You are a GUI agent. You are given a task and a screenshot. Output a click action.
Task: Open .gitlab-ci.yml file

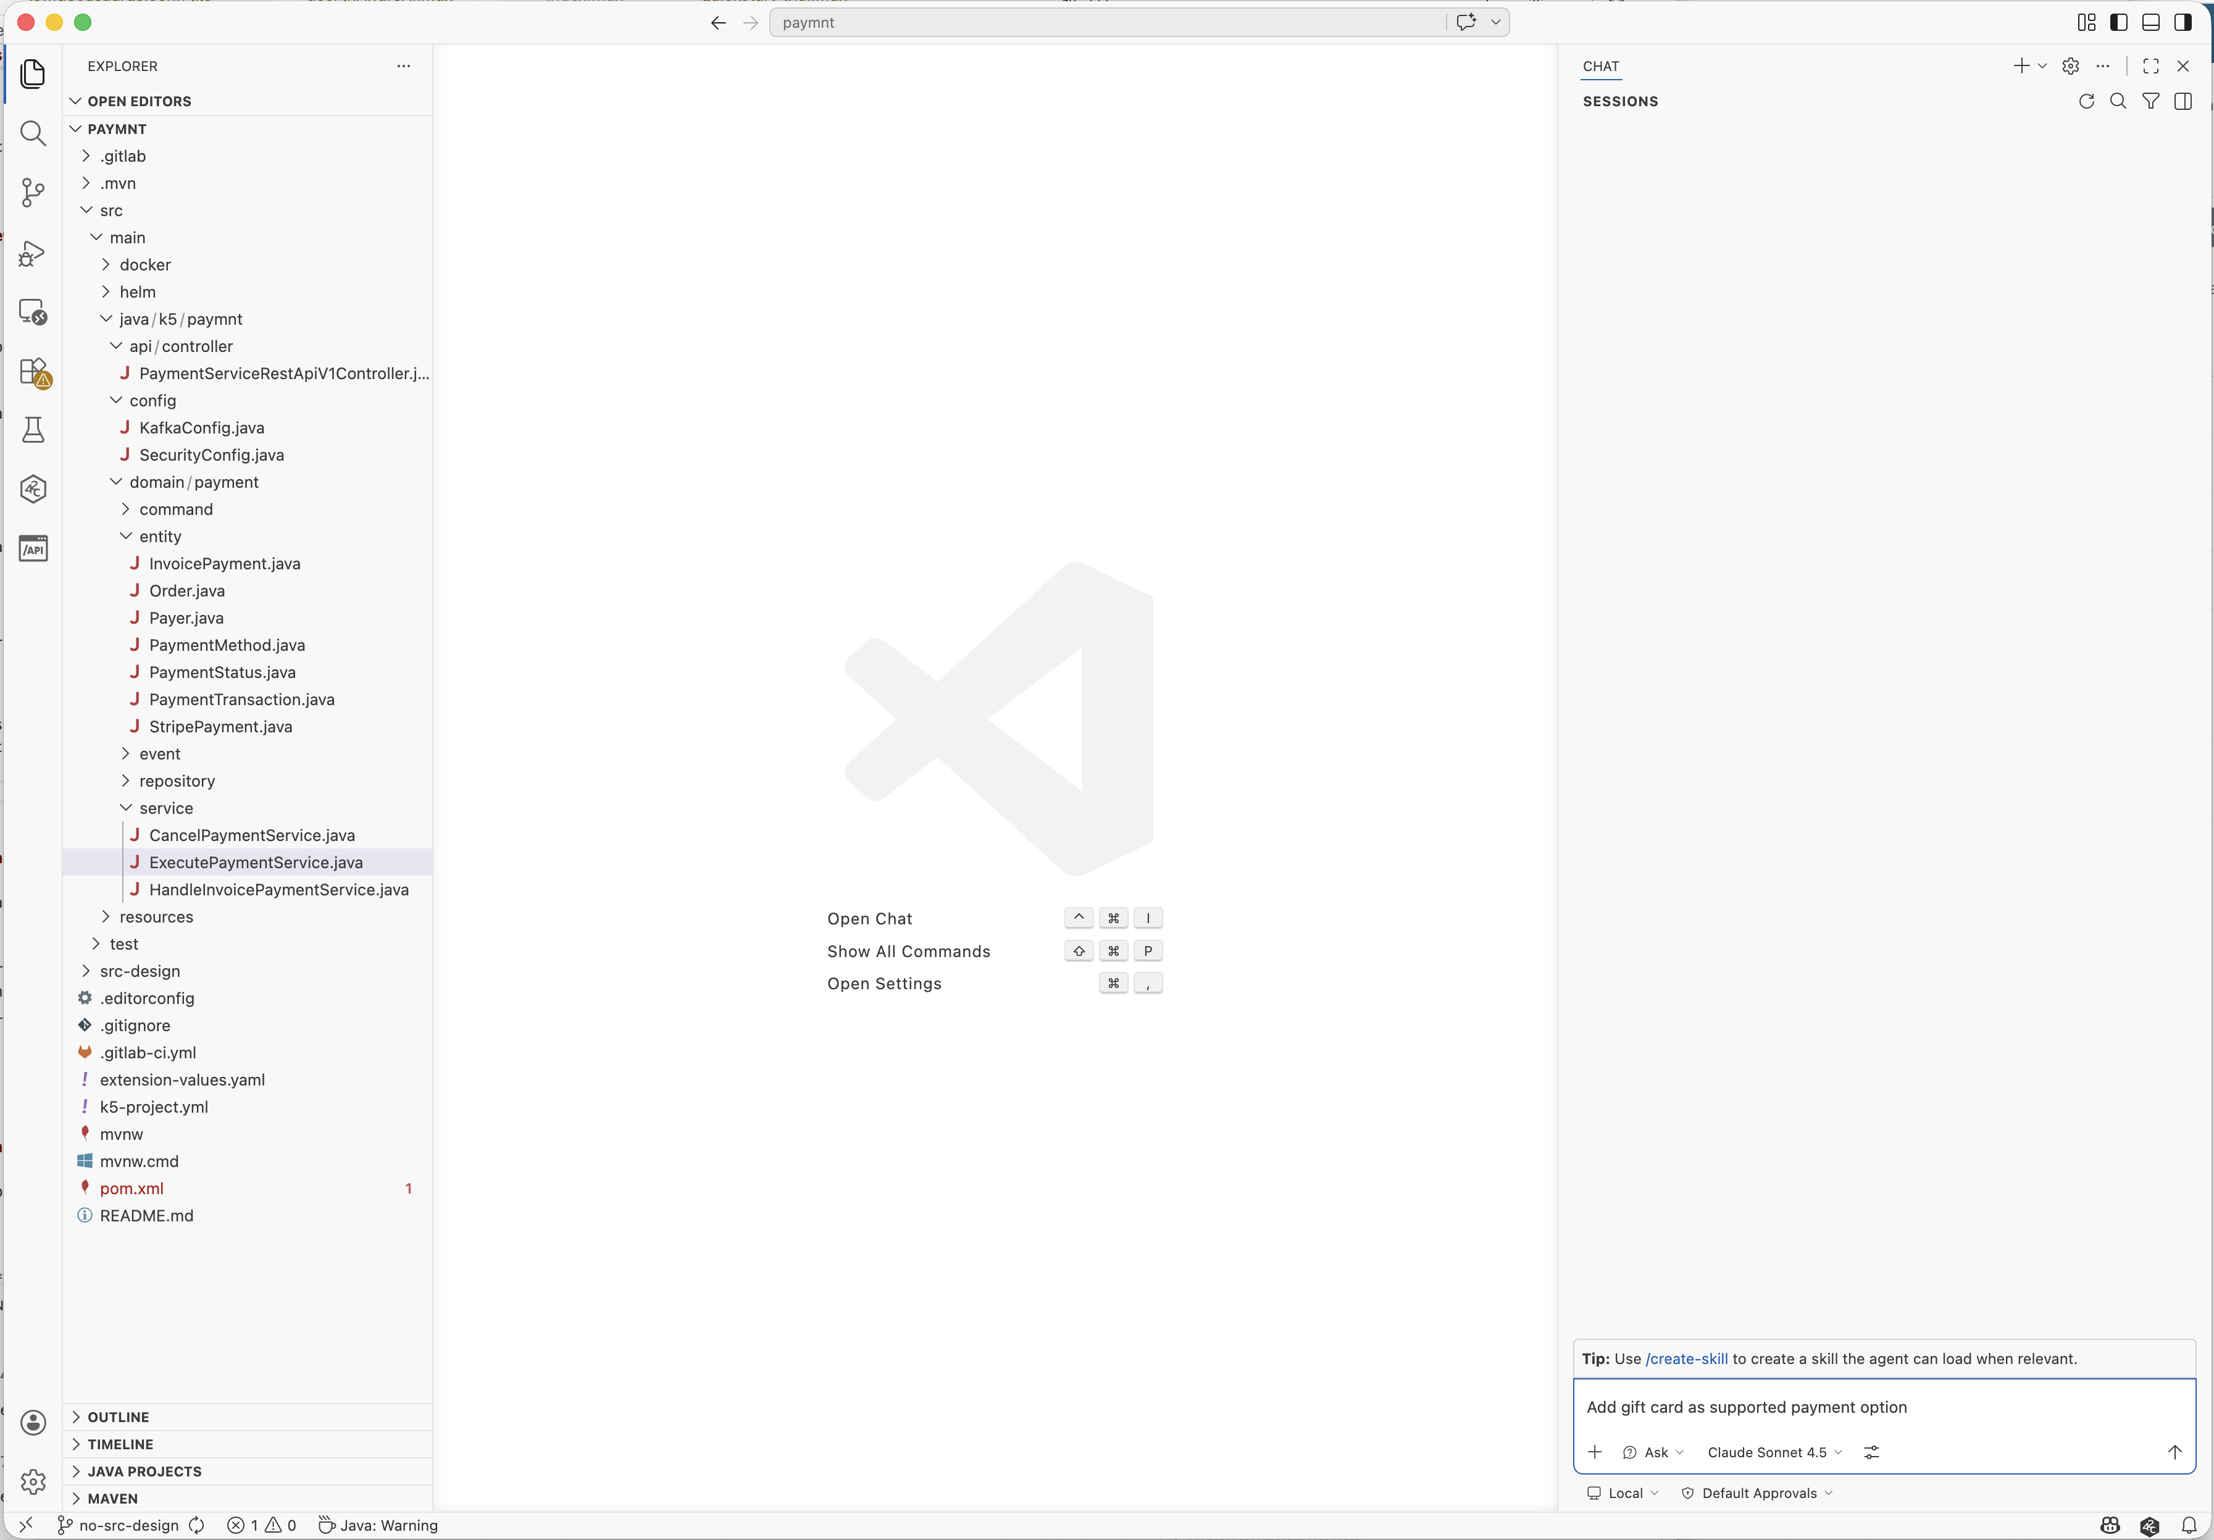pos(248,1052)
